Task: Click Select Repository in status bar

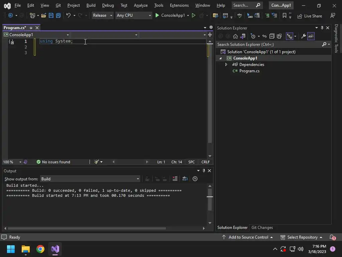Action: (301, 237)
